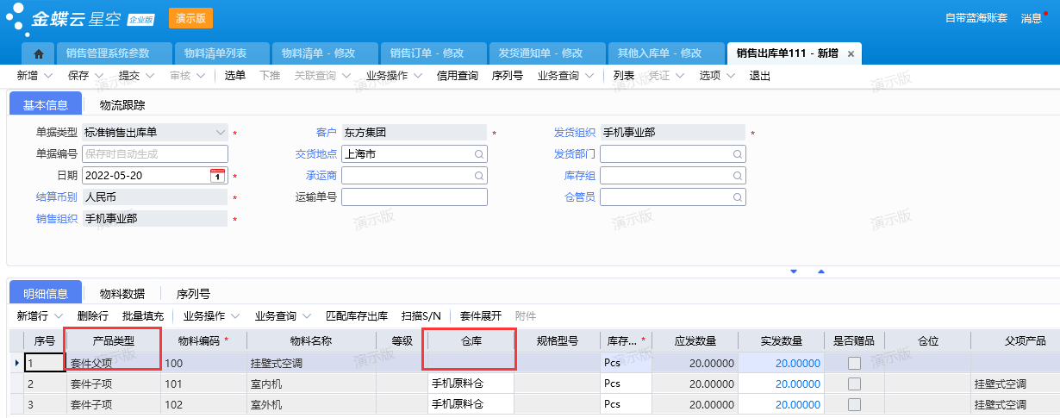This screenshot has height=418, width=1060.
Task: Search 承运商 with the magnifier icon
Action: click(478, 176)
